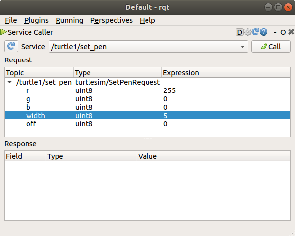
Task: Open the Perspectives menu
Action: [x=112, y=20]
